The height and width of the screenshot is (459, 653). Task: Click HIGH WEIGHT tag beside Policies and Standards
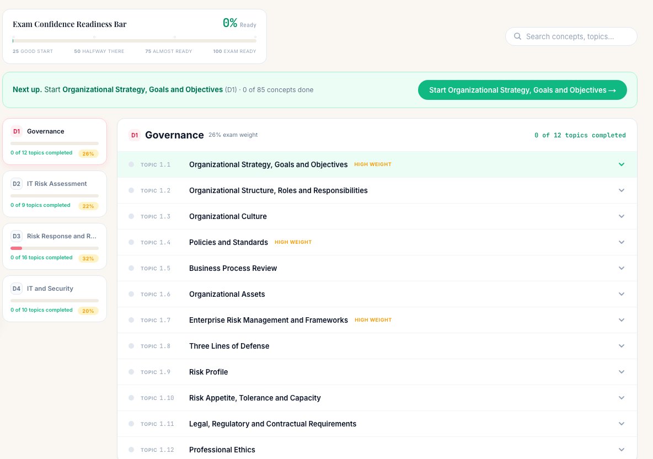pos(293,242)
